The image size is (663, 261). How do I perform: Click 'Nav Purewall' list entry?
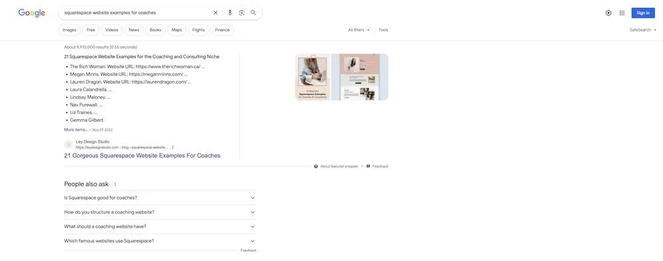pyautogui.click(x=86, y=105)
